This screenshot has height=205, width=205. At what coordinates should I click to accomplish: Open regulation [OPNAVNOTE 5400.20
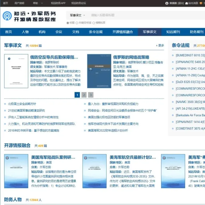point(190,62)
